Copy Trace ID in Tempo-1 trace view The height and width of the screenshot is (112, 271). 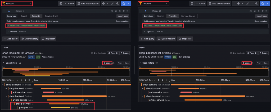(x=113, y=53)
